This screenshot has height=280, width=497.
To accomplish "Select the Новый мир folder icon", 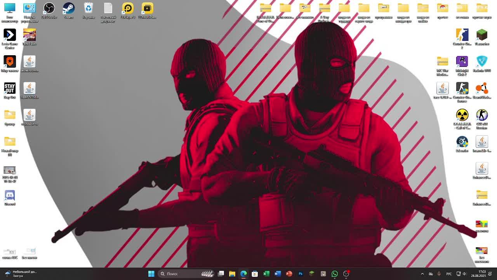I will pyautogui.click(x=10, y=146).
